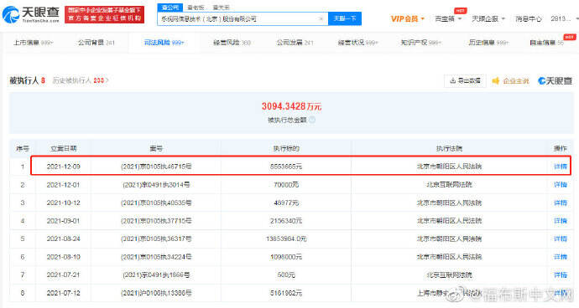Open the 经营状况 tab
The height and width of the screenshot is (308, 579).
coord(357,43)
